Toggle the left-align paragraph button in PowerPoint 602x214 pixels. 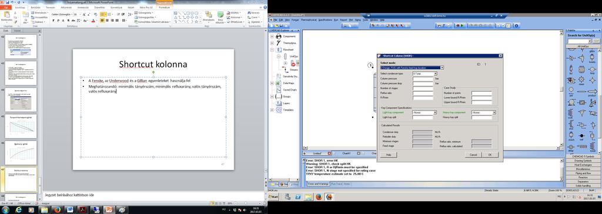pos(102,21)
